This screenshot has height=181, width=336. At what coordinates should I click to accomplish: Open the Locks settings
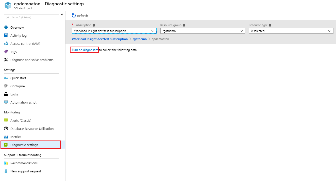[x=14, y=94]
